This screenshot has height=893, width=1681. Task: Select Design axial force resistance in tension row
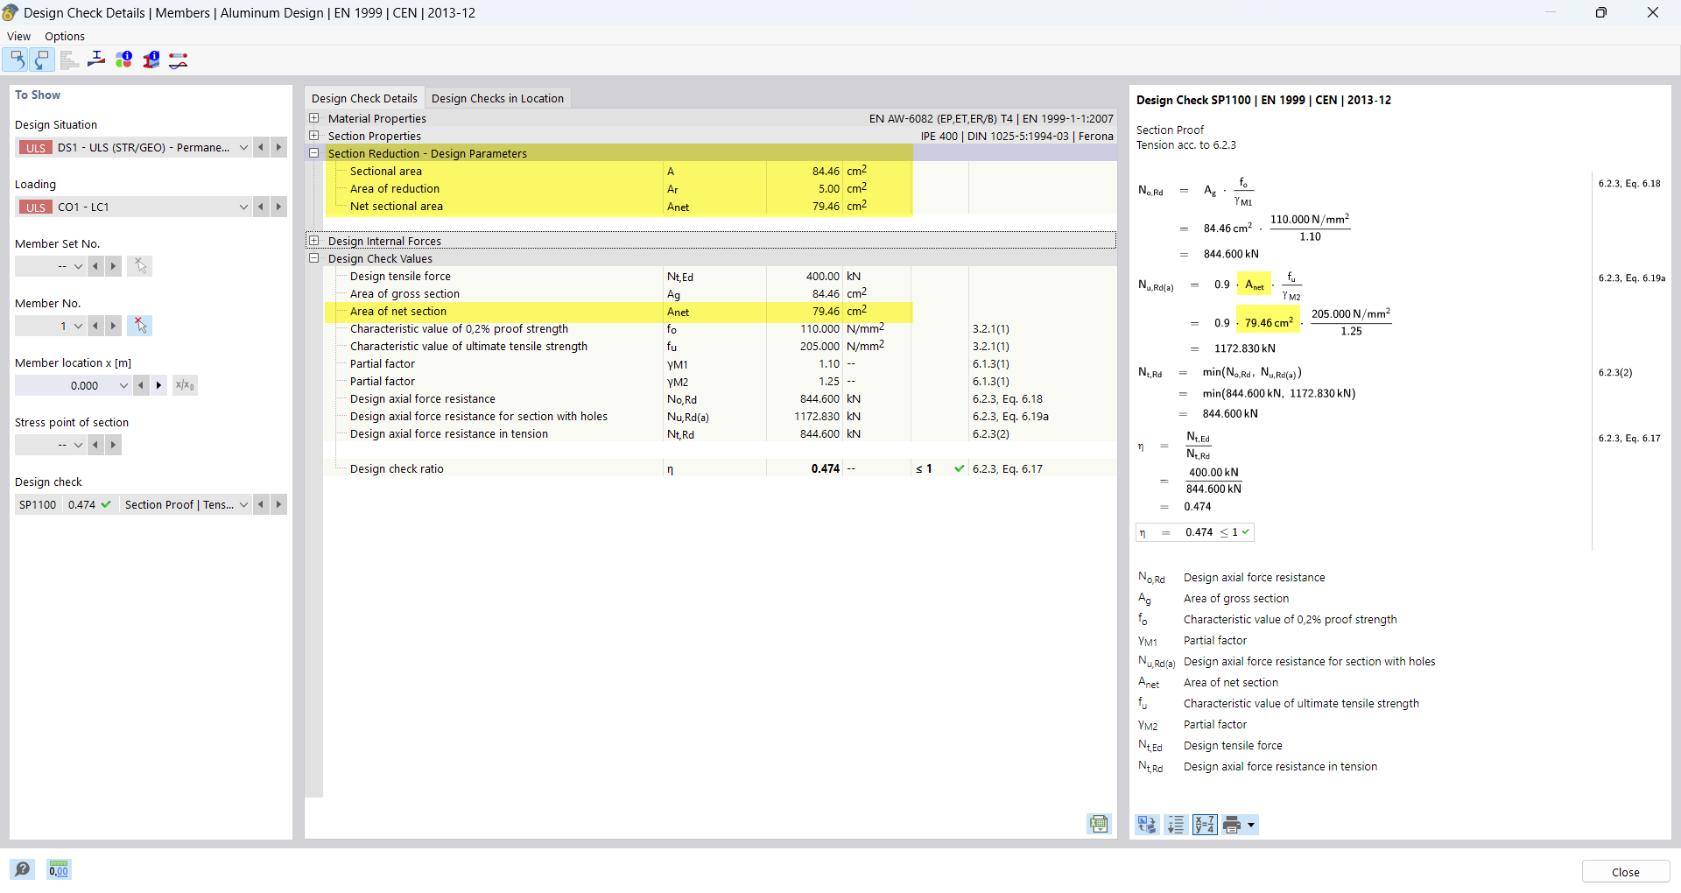point(720,434)
